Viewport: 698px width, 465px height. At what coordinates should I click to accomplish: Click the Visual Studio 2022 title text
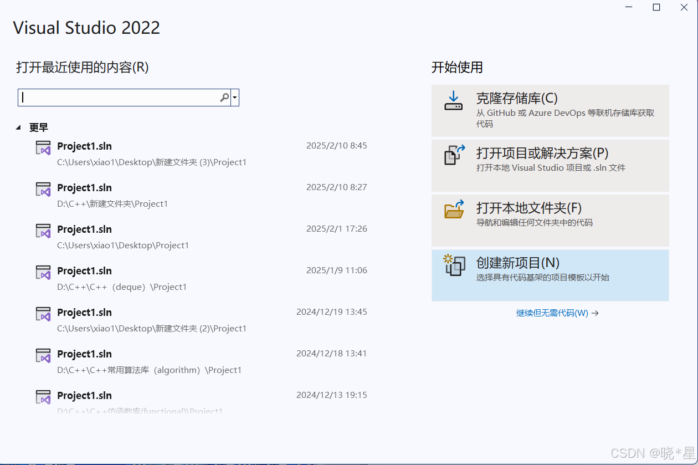pyautogui.click(x=86, y=28)
